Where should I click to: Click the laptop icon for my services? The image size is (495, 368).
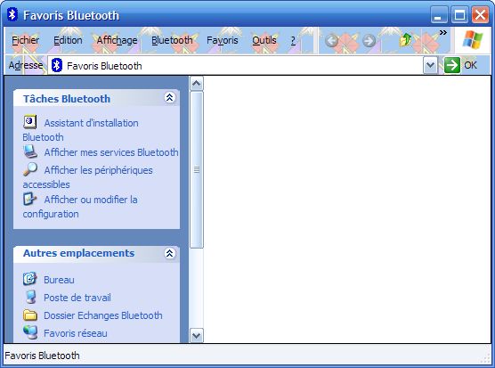[x=30, y=151]
